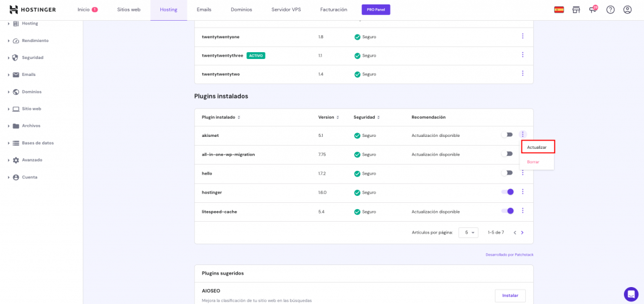Click the help question mark icon
644x304 pixels.
coord(610,9)
